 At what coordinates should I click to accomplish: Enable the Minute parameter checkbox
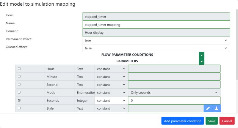click(x=19, y=76)
